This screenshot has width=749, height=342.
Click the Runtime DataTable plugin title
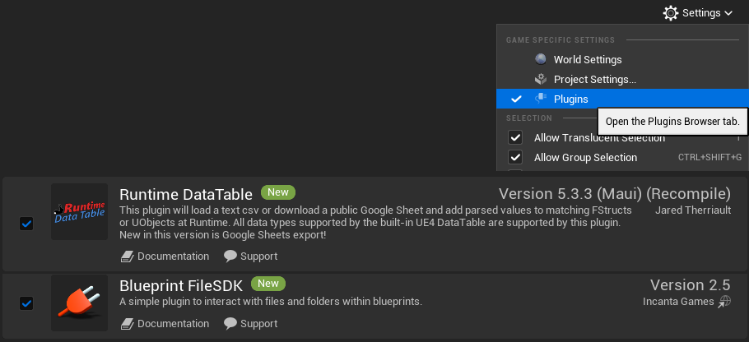coord(186,194)
